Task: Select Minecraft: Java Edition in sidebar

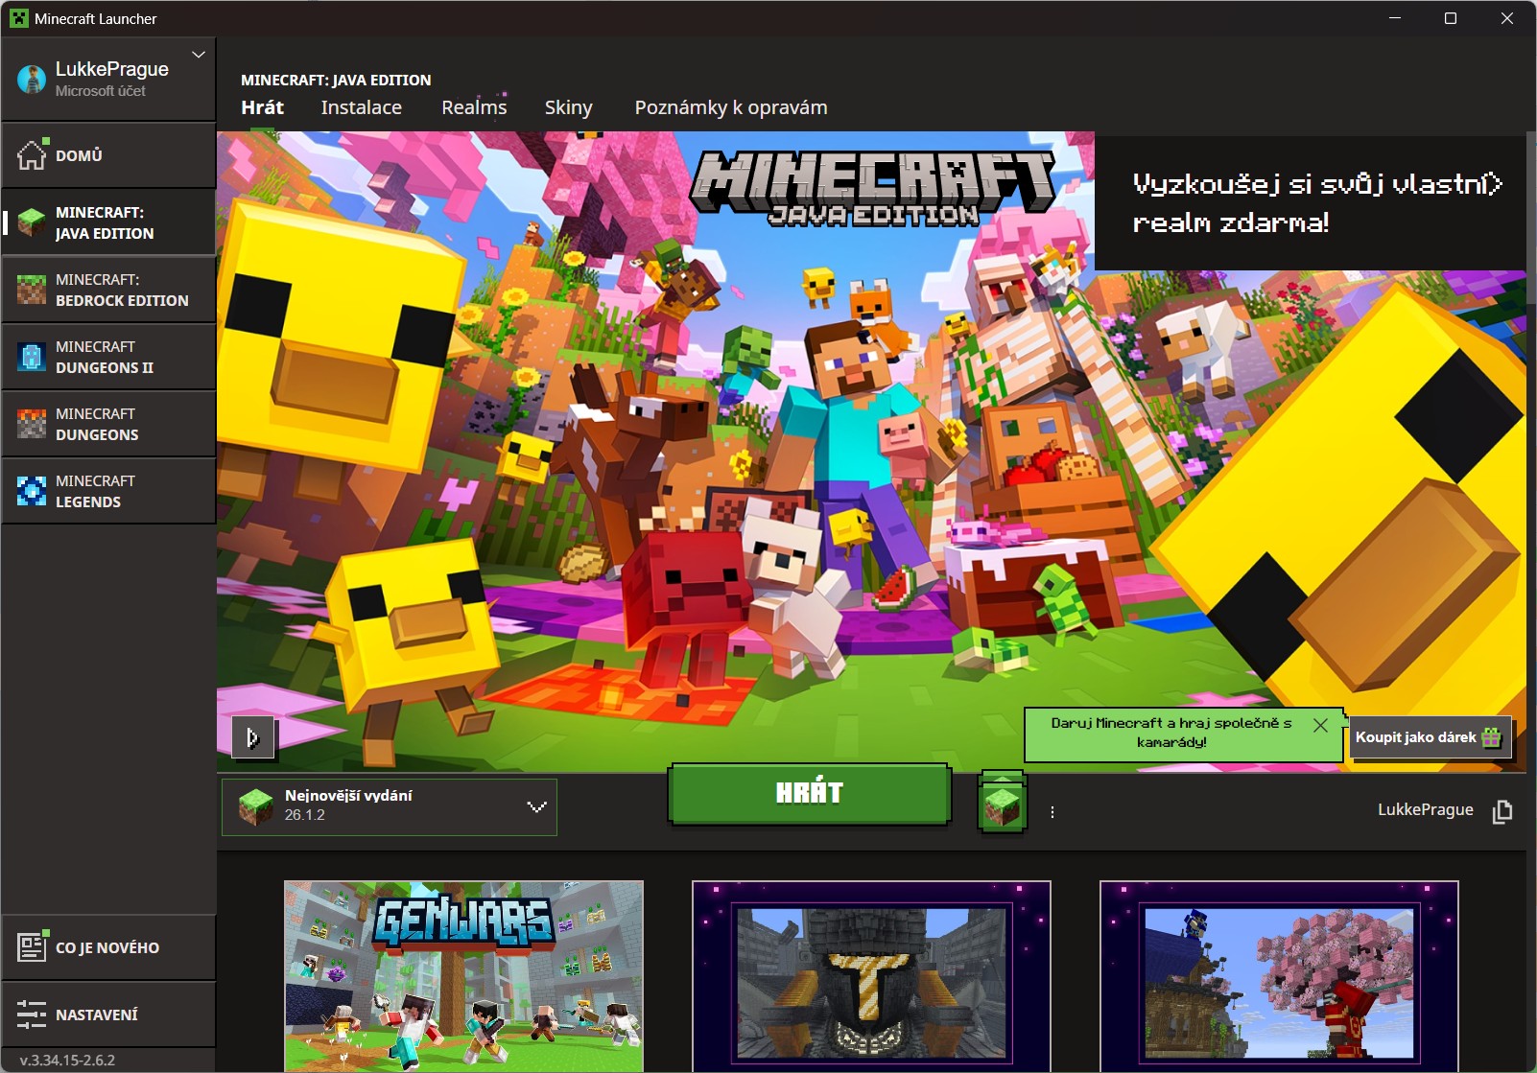Action: pos(108,222)
